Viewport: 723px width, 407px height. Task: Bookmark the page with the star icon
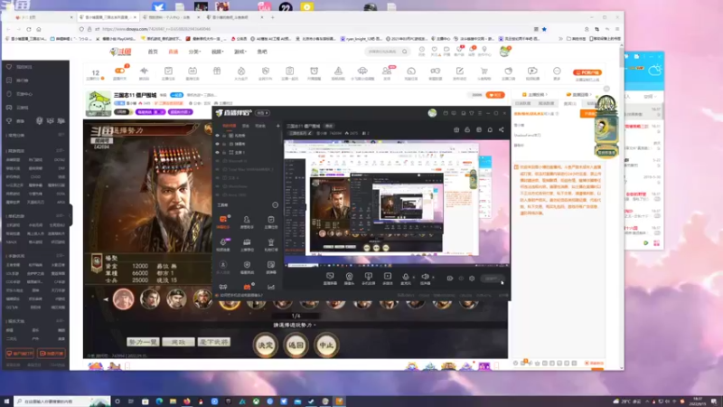point(544,29)
